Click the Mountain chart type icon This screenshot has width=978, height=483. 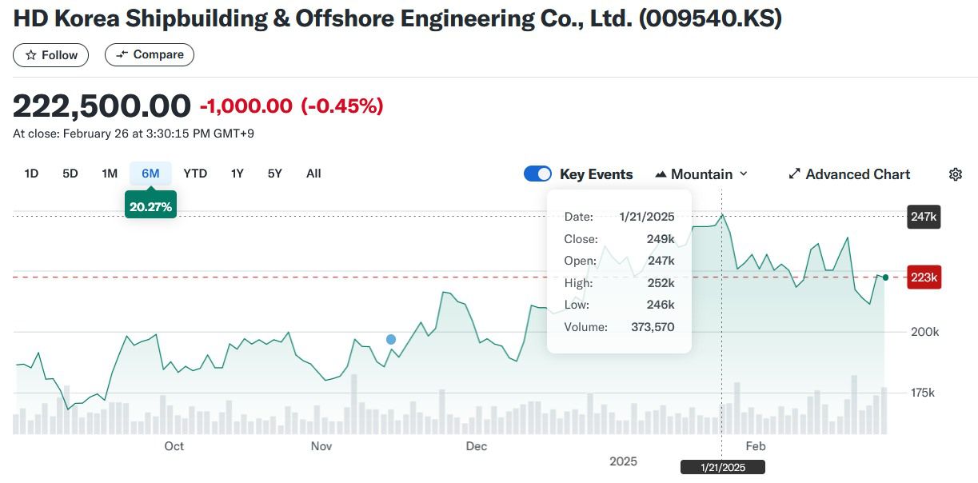point(661,174)
